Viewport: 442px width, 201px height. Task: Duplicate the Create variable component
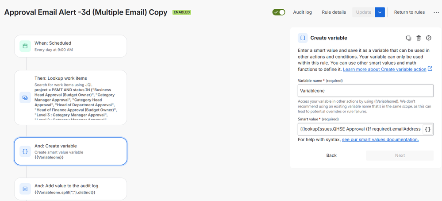tap(408, 38)
